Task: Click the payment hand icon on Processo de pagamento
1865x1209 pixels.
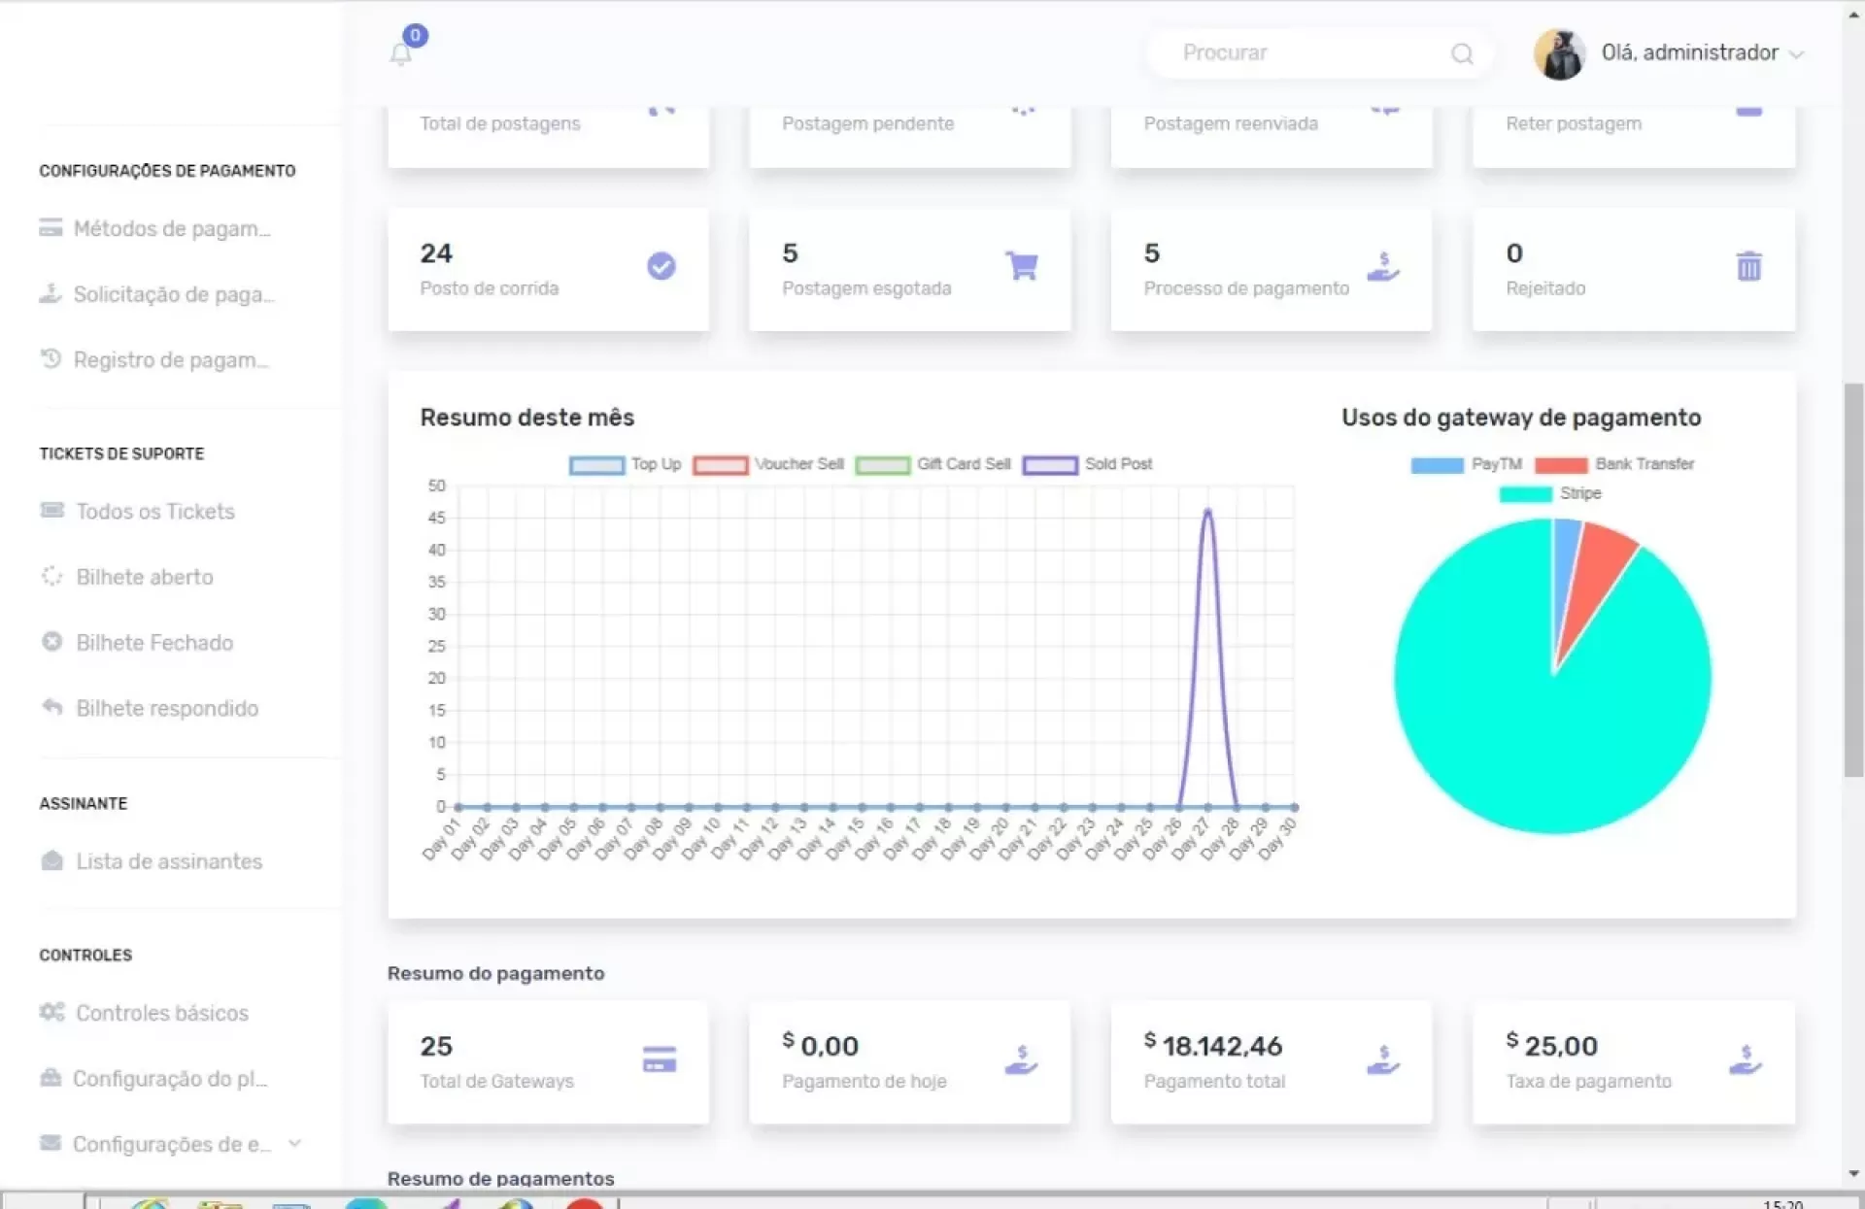Action: coord(1383,266)
